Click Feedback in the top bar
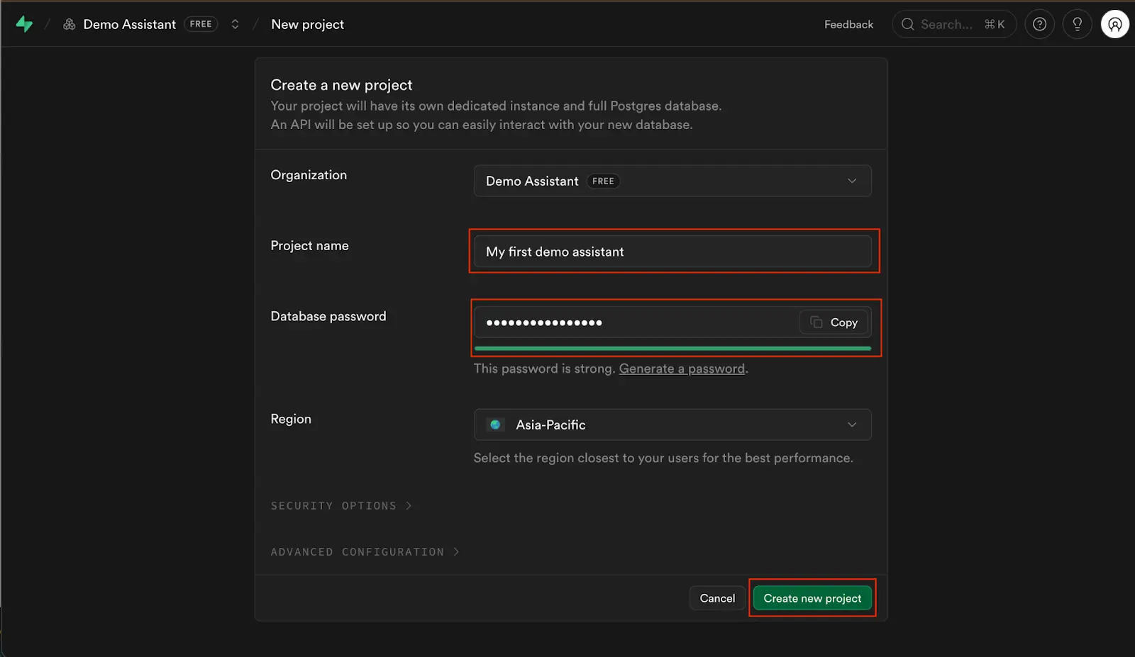 coord(848,23)
